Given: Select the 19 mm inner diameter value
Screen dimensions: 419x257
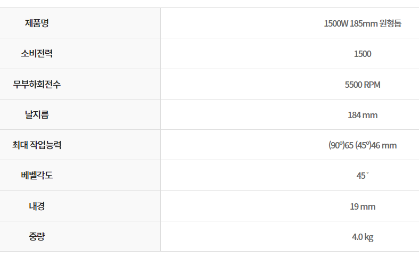Looking at the screenshot, I should [x=363, y=206].
